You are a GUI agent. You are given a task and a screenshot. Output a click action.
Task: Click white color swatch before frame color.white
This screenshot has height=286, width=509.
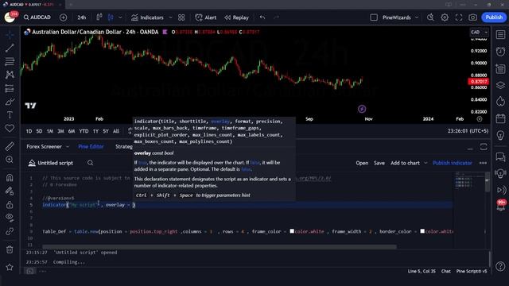click(292, 231)
